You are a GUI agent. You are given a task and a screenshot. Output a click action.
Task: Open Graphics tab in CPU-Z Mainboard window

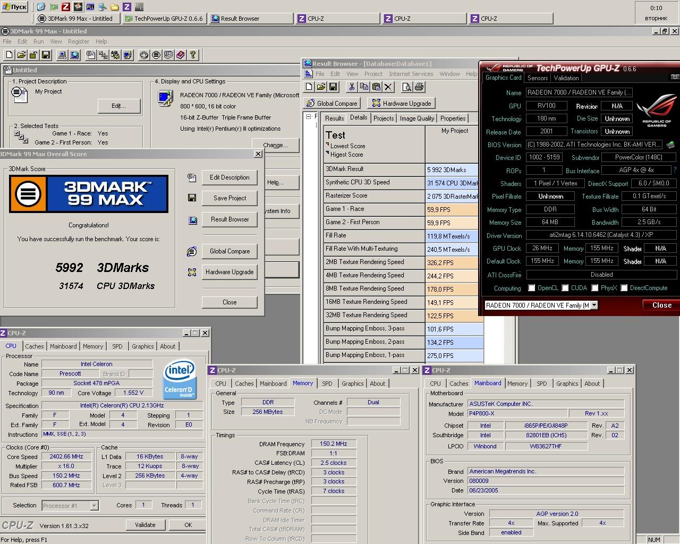click(x=567, y=384)
